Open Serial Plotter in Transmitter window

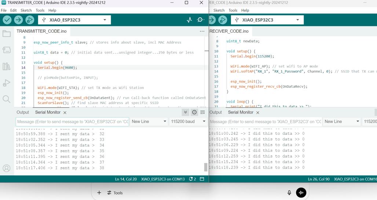[189, 20]
